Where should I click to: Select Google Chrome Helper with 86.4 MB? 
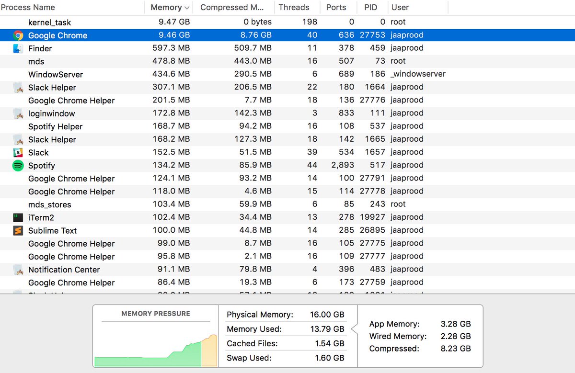pyautogui.click(x=71, y=283)
